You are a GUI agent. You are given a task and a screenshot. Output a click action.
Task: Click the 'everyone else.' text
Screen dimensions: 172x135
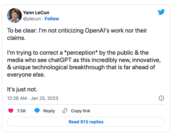tap(26, 75)
